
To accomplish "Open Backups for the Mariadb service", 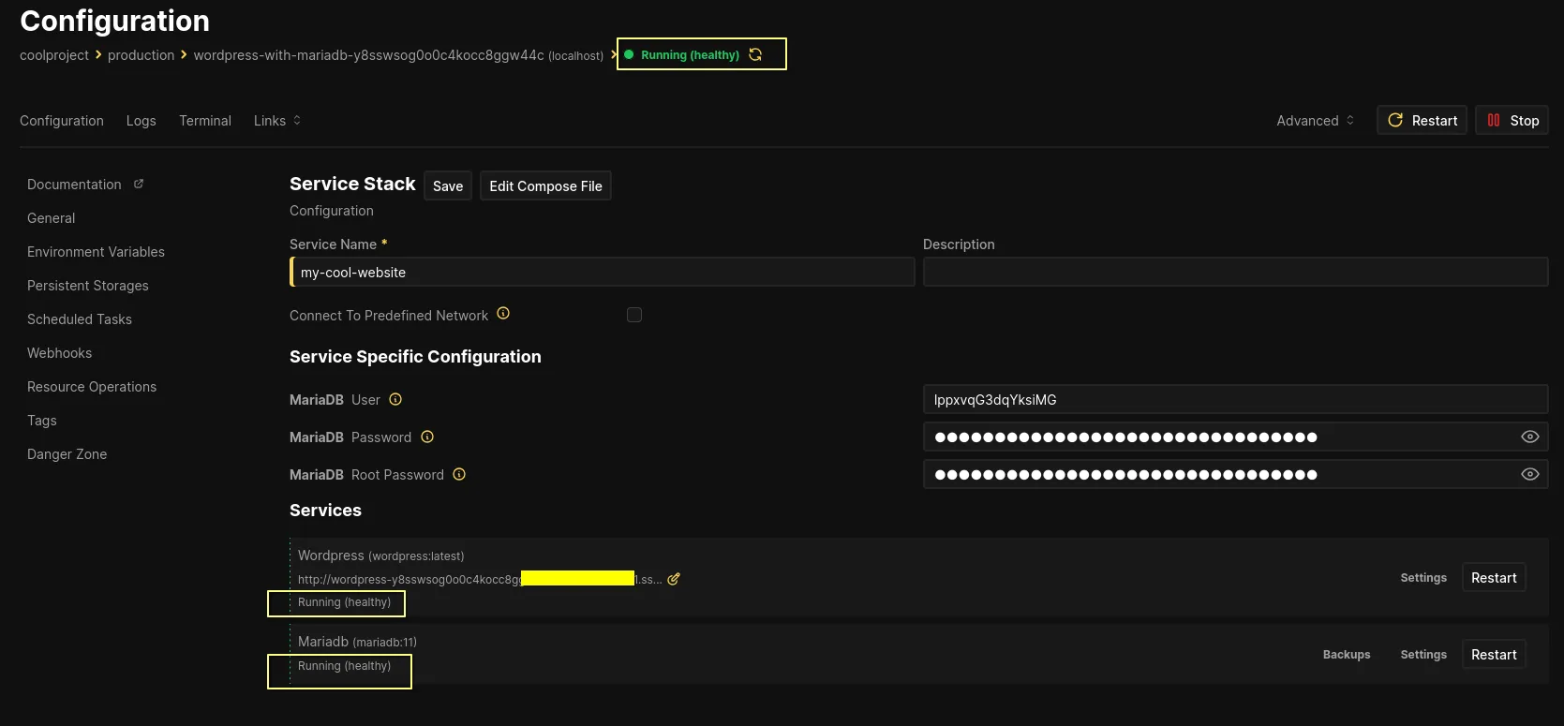I will pos(1346,655).
